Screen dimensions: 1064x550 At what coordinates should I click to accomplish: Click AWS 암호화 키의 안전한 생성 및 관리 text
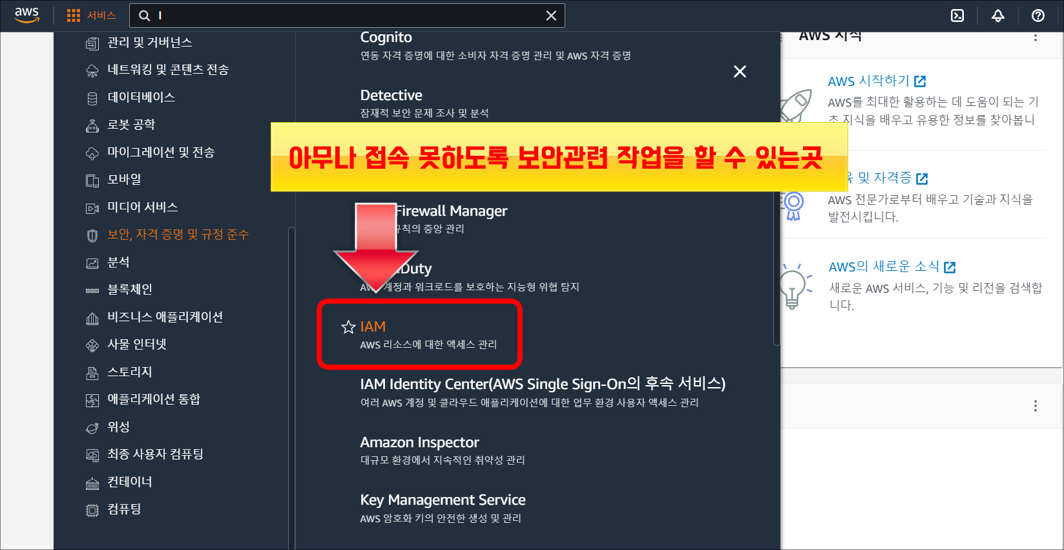point(441,518)
